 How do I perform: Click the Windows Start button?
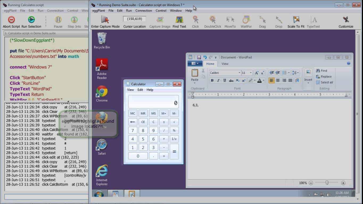[99, 194]
